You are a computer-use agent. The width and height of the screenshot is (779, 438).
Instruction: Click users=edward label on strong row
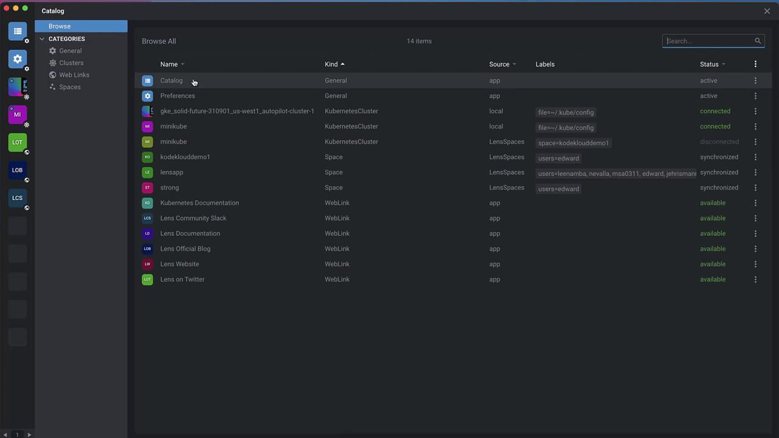point(559,189)
